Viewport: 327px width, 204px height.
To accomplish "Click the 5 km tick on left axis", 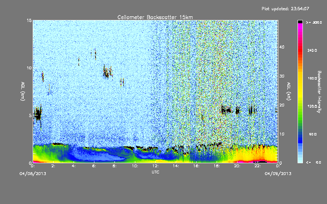I will (30, 115).
